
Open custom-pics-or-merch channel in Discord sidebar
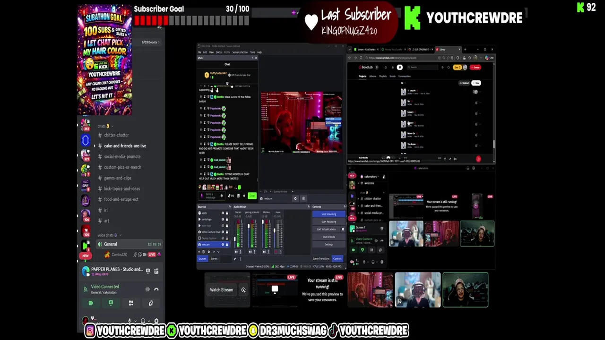point(122,167)
